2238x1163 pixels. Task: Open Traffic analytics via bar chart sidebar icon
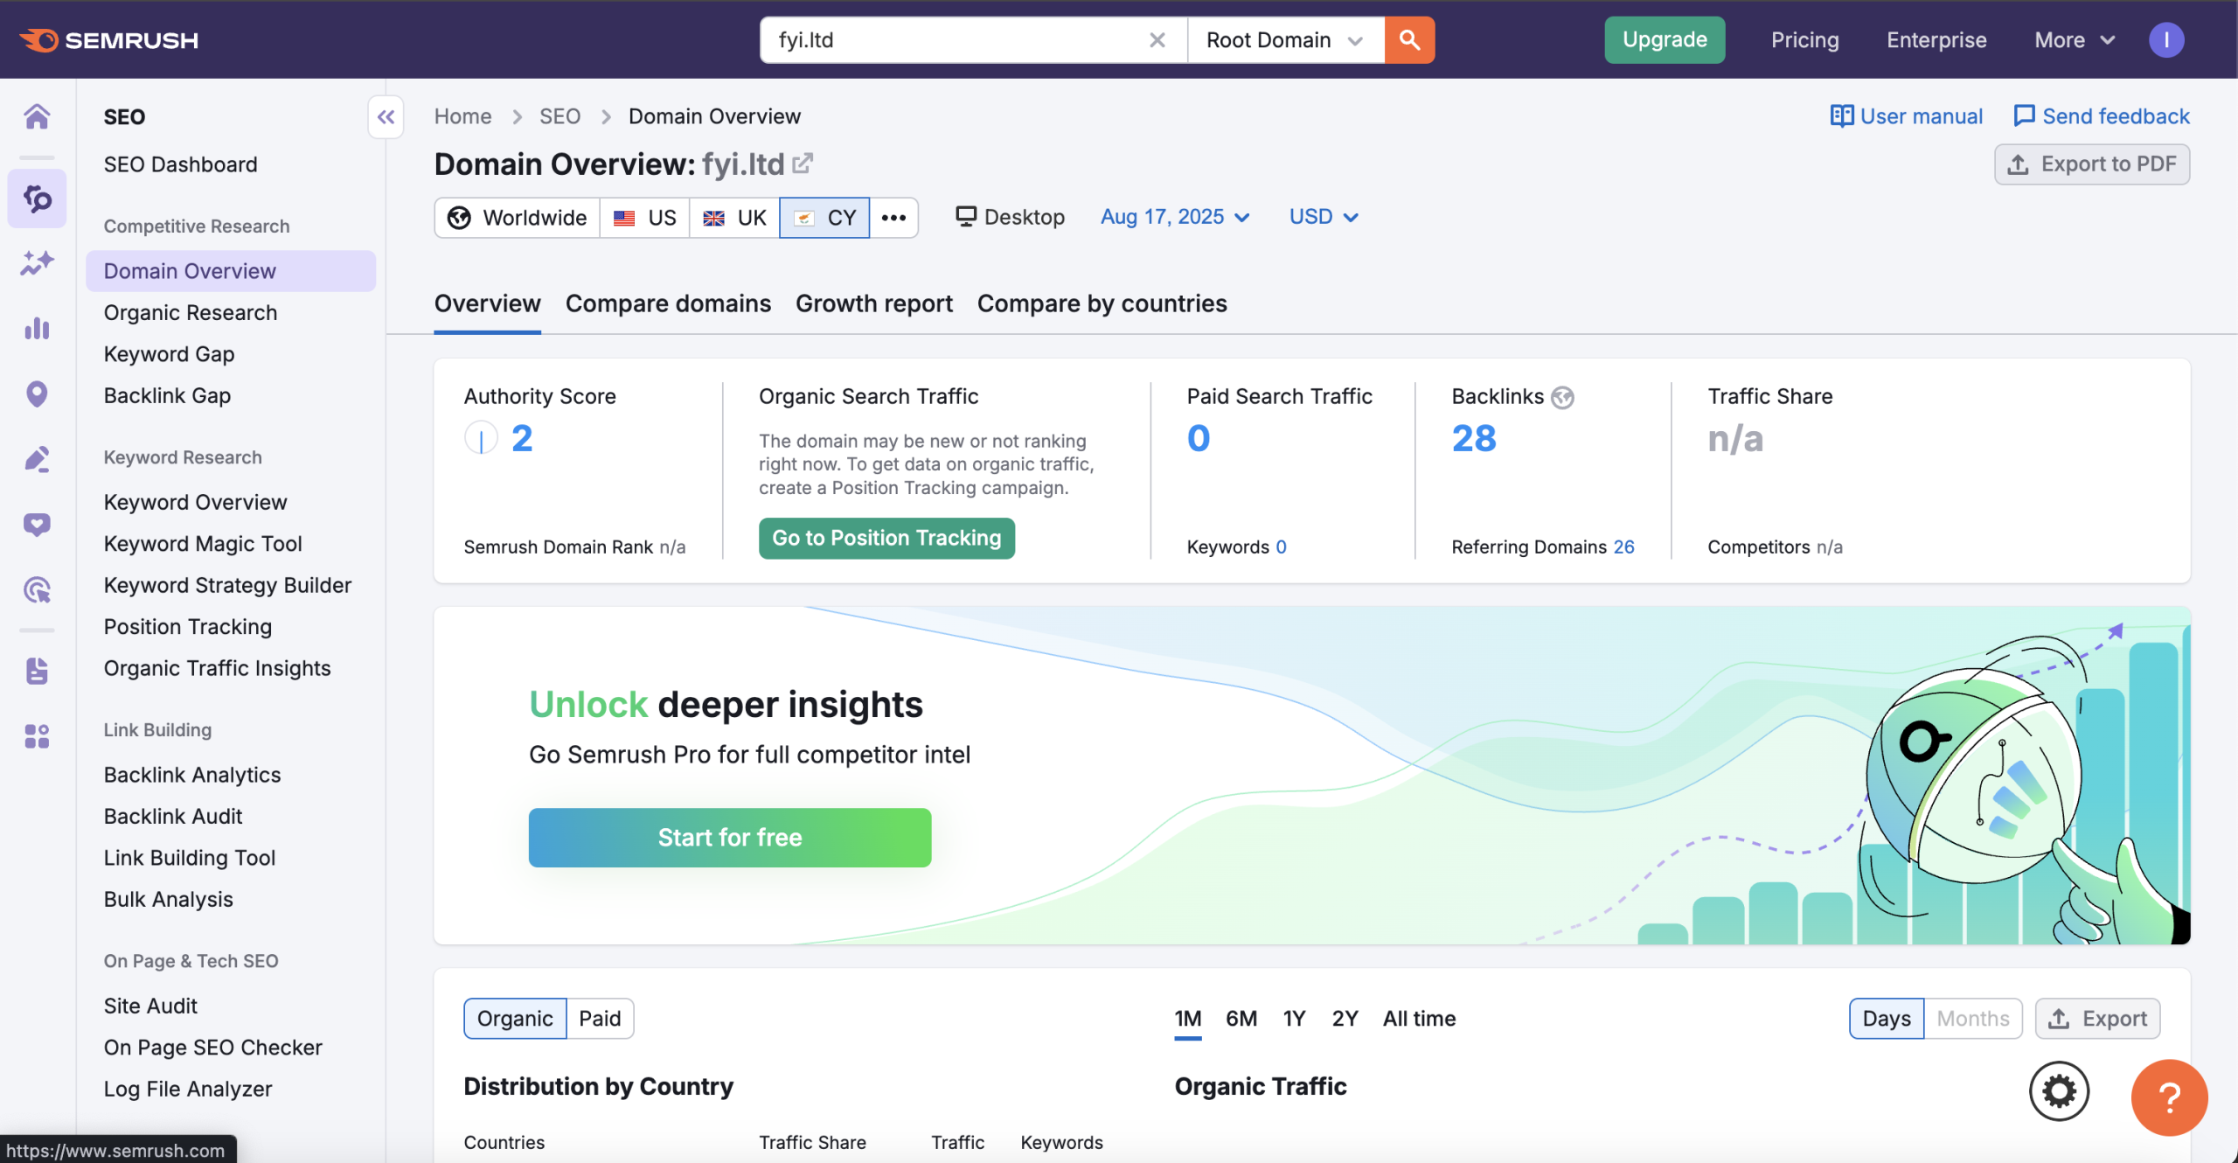36,328
